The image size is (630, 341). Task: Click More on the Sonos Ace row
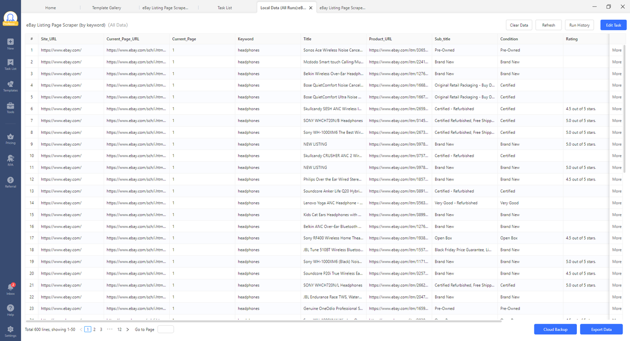[616, 50]
